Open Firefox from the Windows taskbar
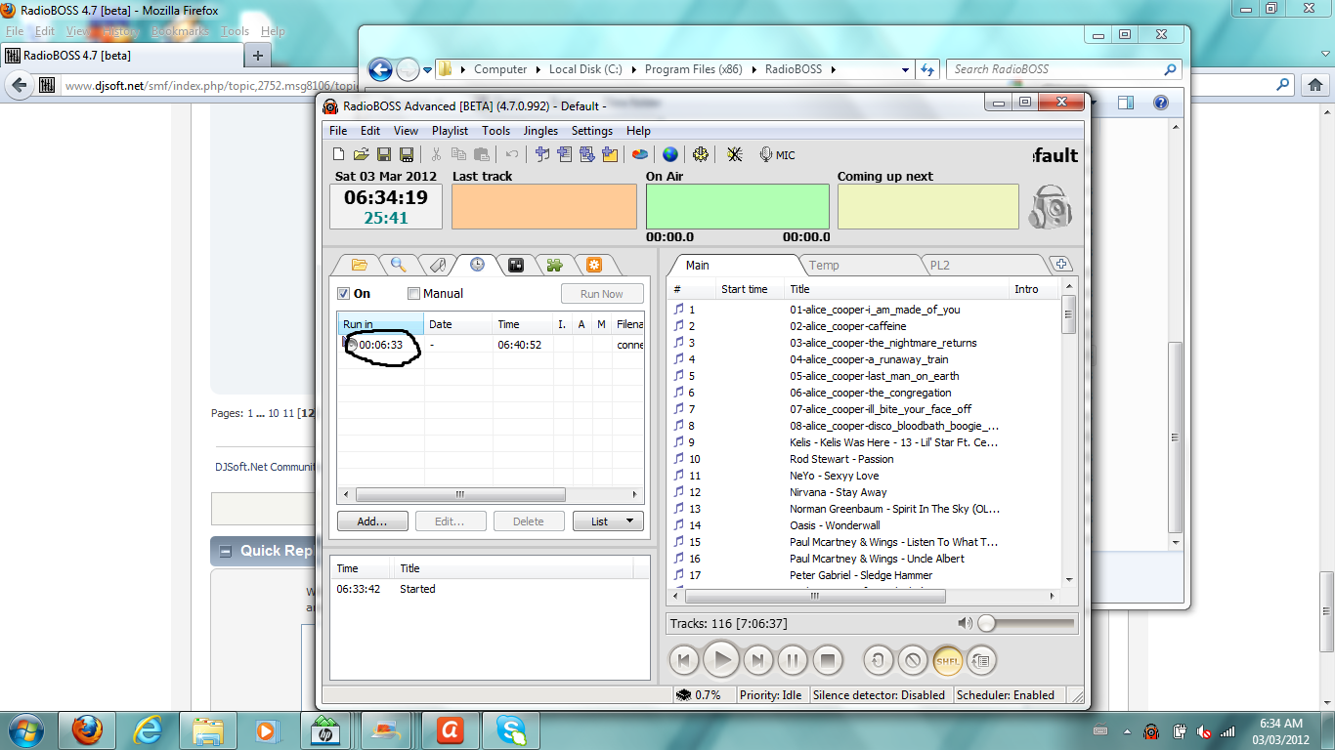Viewport: 1335px width, 750px height. (x=87, y=729)
